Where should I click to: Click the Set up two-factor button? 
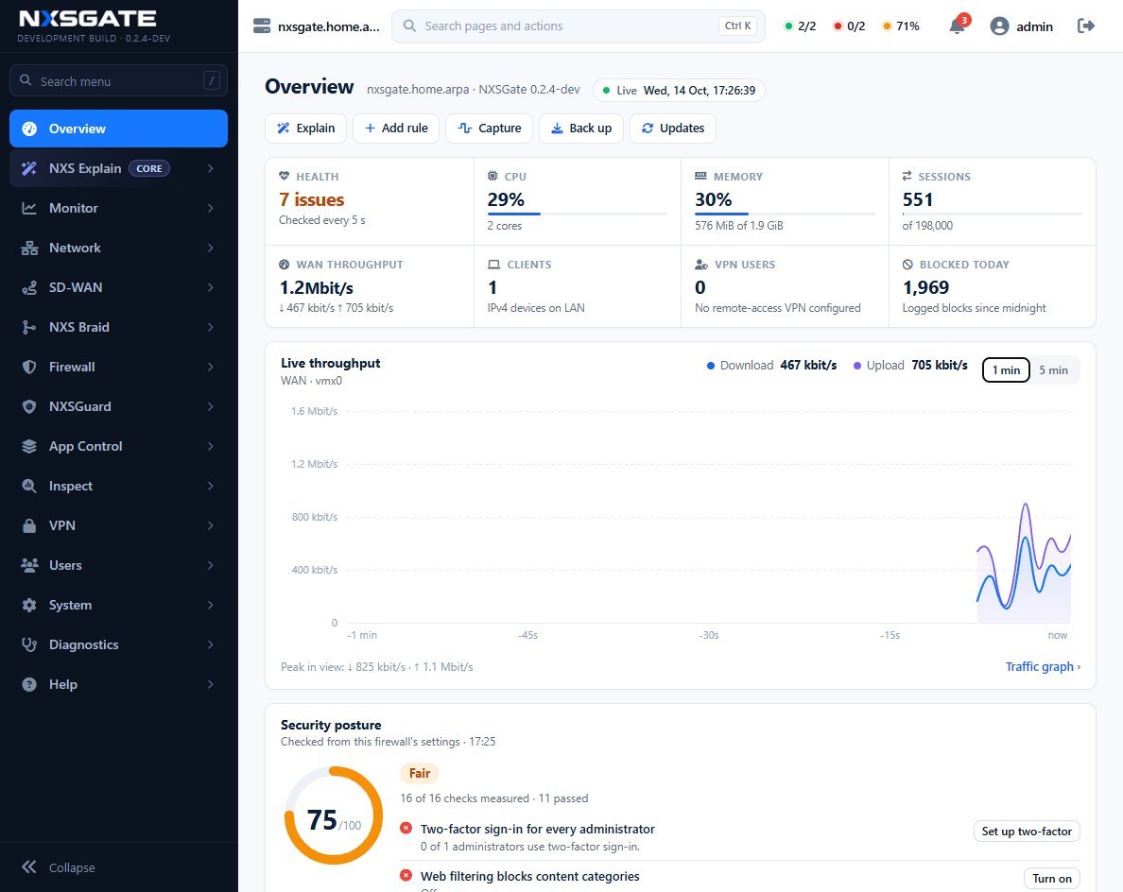(1027, 832)
